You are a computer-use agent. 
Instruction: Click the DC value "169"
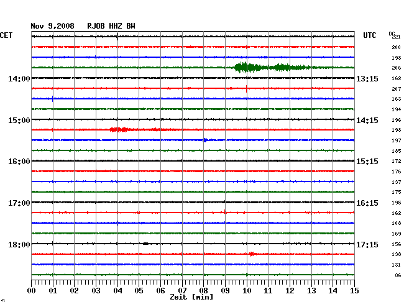[397, 234]
